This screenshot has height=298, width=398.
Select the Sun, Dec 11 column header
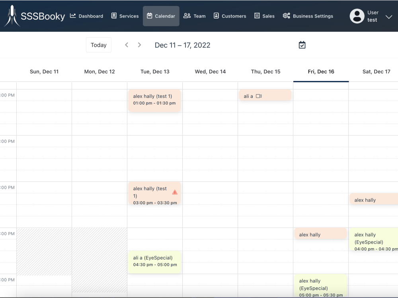[x=44, y=72]
